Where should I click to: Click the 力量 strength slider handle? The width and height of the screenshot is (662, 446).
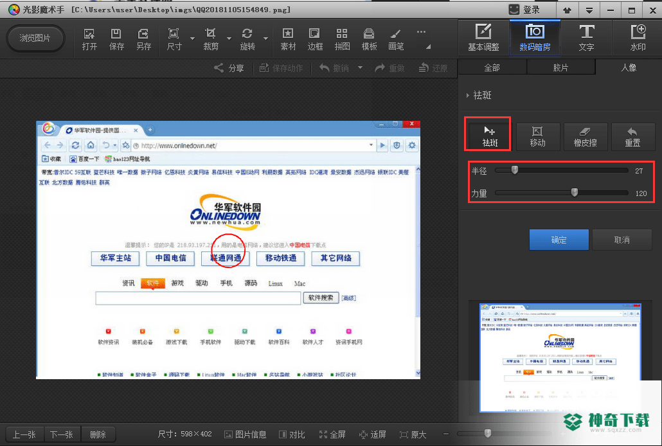pos(575,193)
